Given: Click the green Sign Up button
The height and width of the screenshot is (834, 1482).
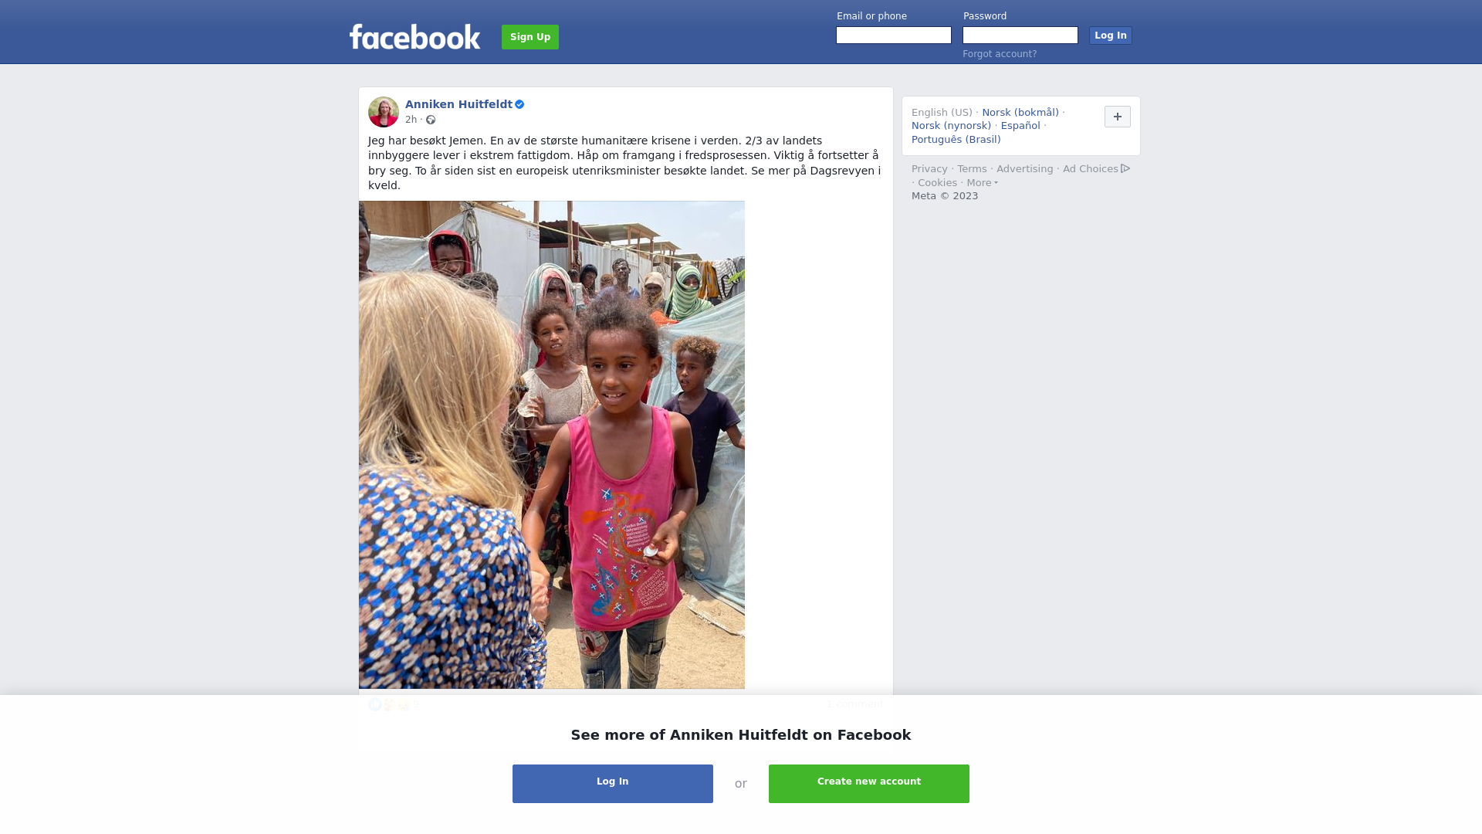Looking at the screenshot, I should [x=530, y=37].
